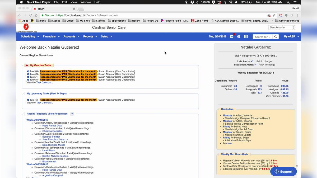
Task: Click the clock icon for Tue 3/6 task
Action: 28,71
